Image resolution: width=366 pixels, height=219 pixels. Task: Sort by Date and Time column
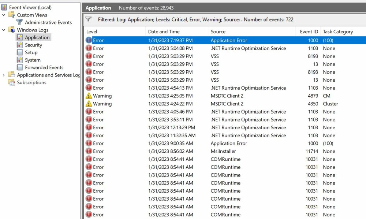point(163,31)
